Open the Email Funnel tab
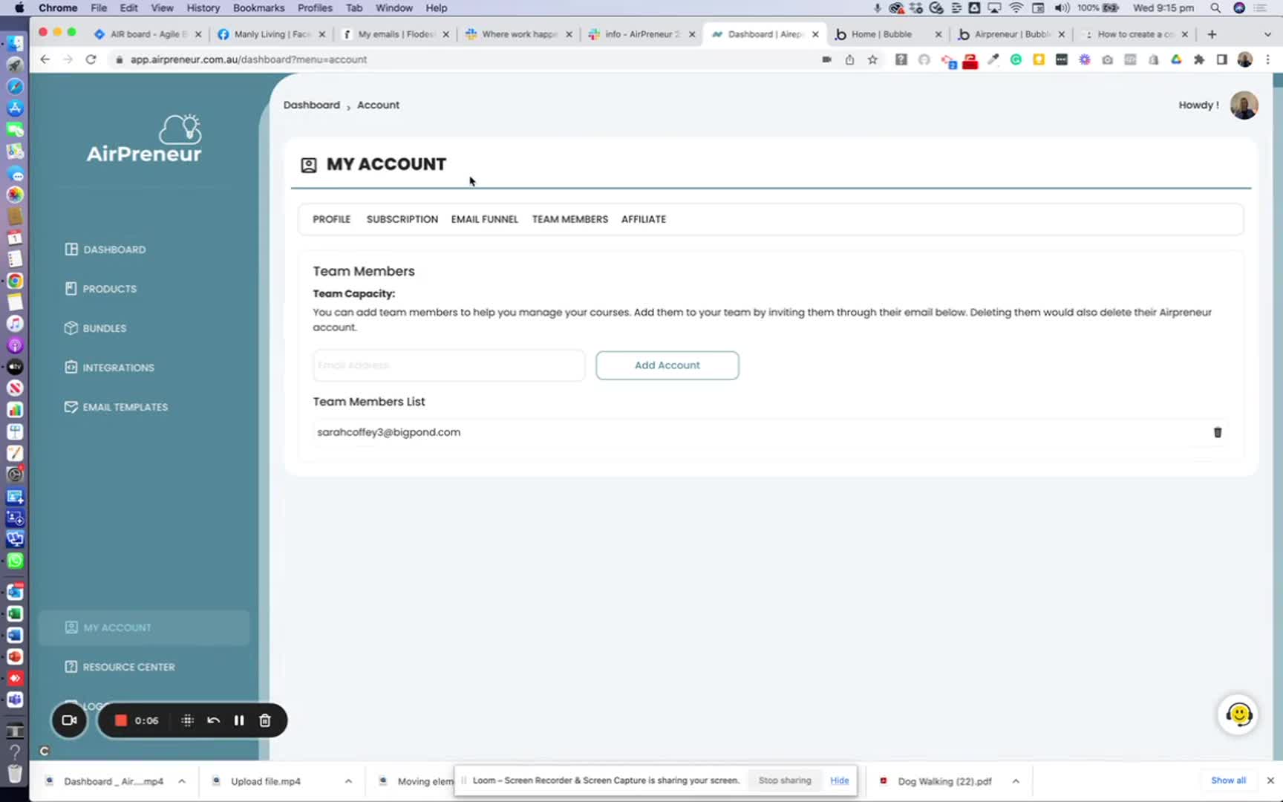Screen dimensions: 1283x802 pyautogui.click(x=484, y=219)
